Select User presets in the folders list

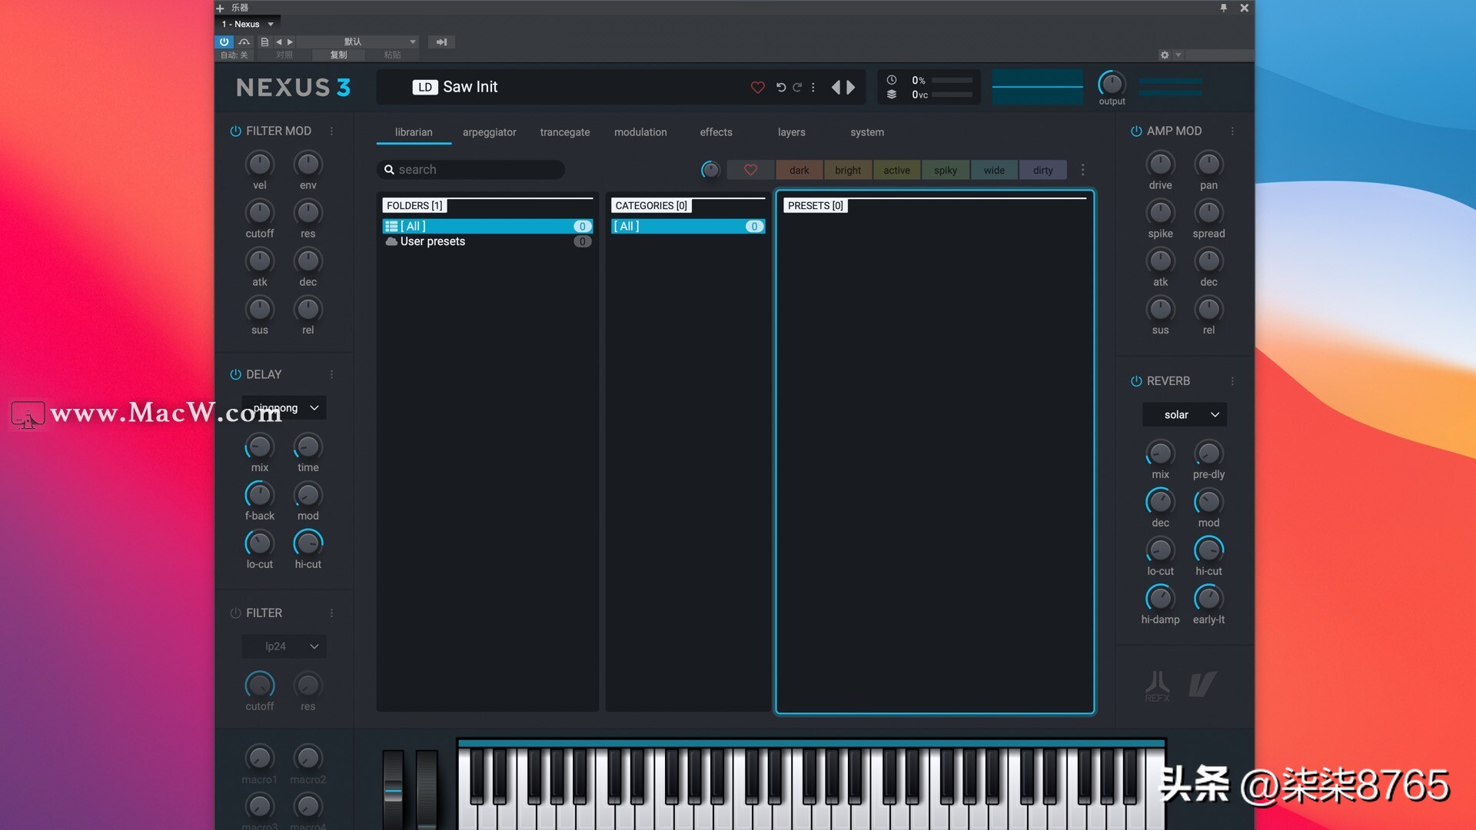(432, 241)
